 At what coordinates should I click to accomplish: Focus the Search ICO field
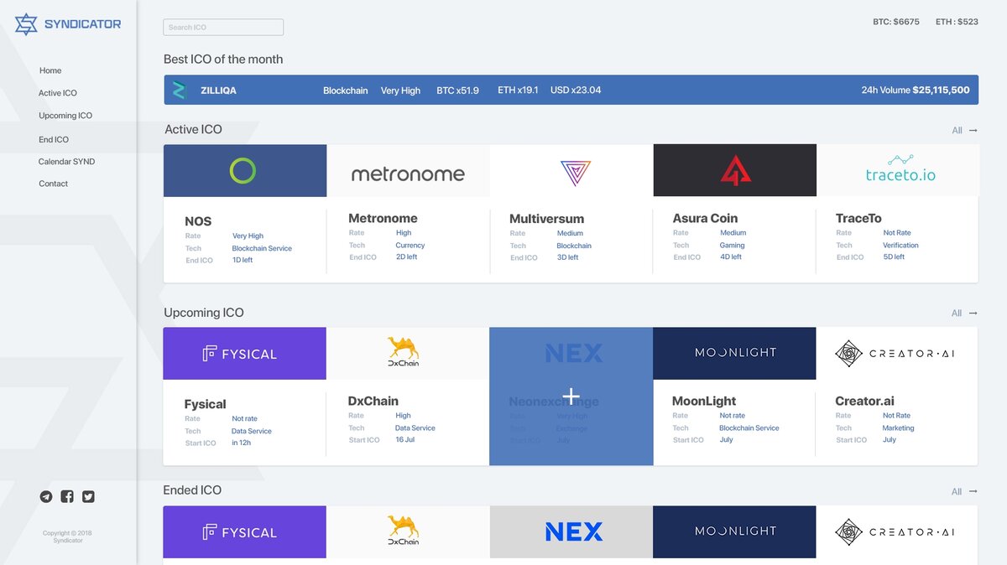pyautogui.click(x=223, y=28)
